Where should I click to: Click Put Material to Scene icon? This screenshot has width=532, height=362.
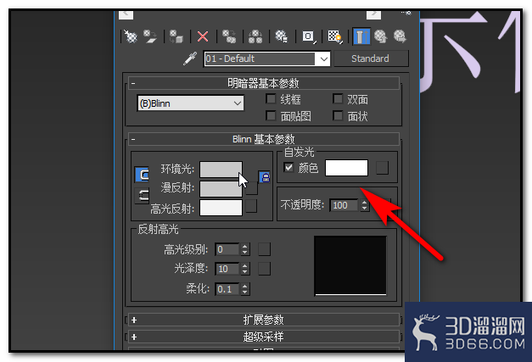(x=149, y=36)
